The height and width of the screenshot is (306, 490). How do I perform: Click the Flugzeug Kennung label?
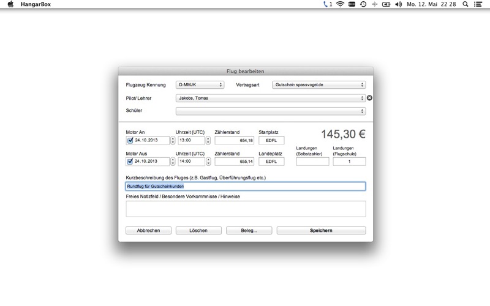pyautogui.click(x=146, y=85)
